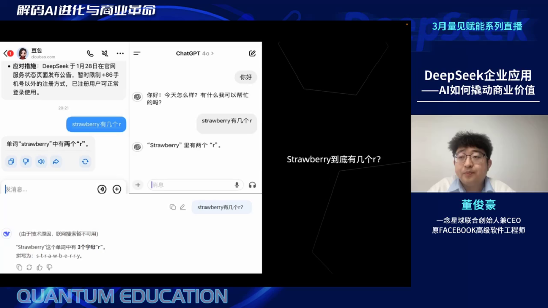Start a new ChatGPT chat

tap(252, 53)
